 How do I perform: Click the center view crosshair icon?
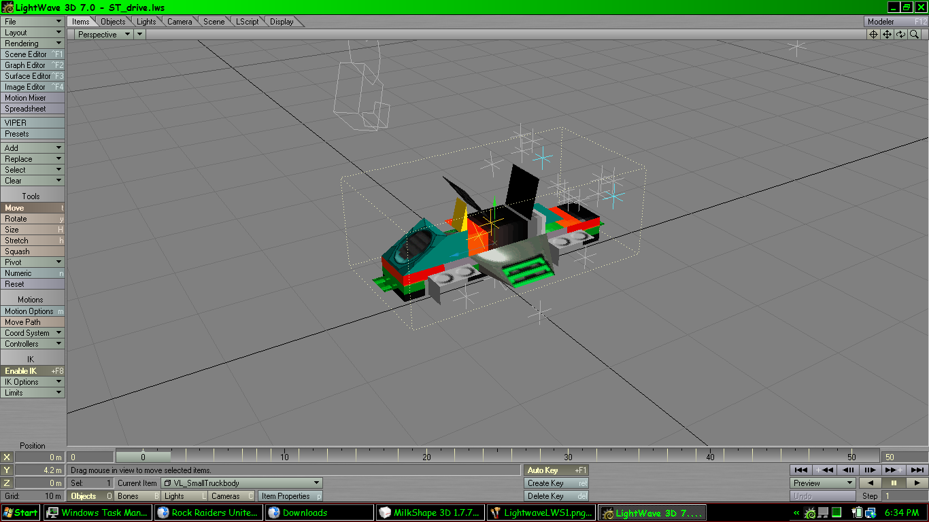click(x=874, y=34)
